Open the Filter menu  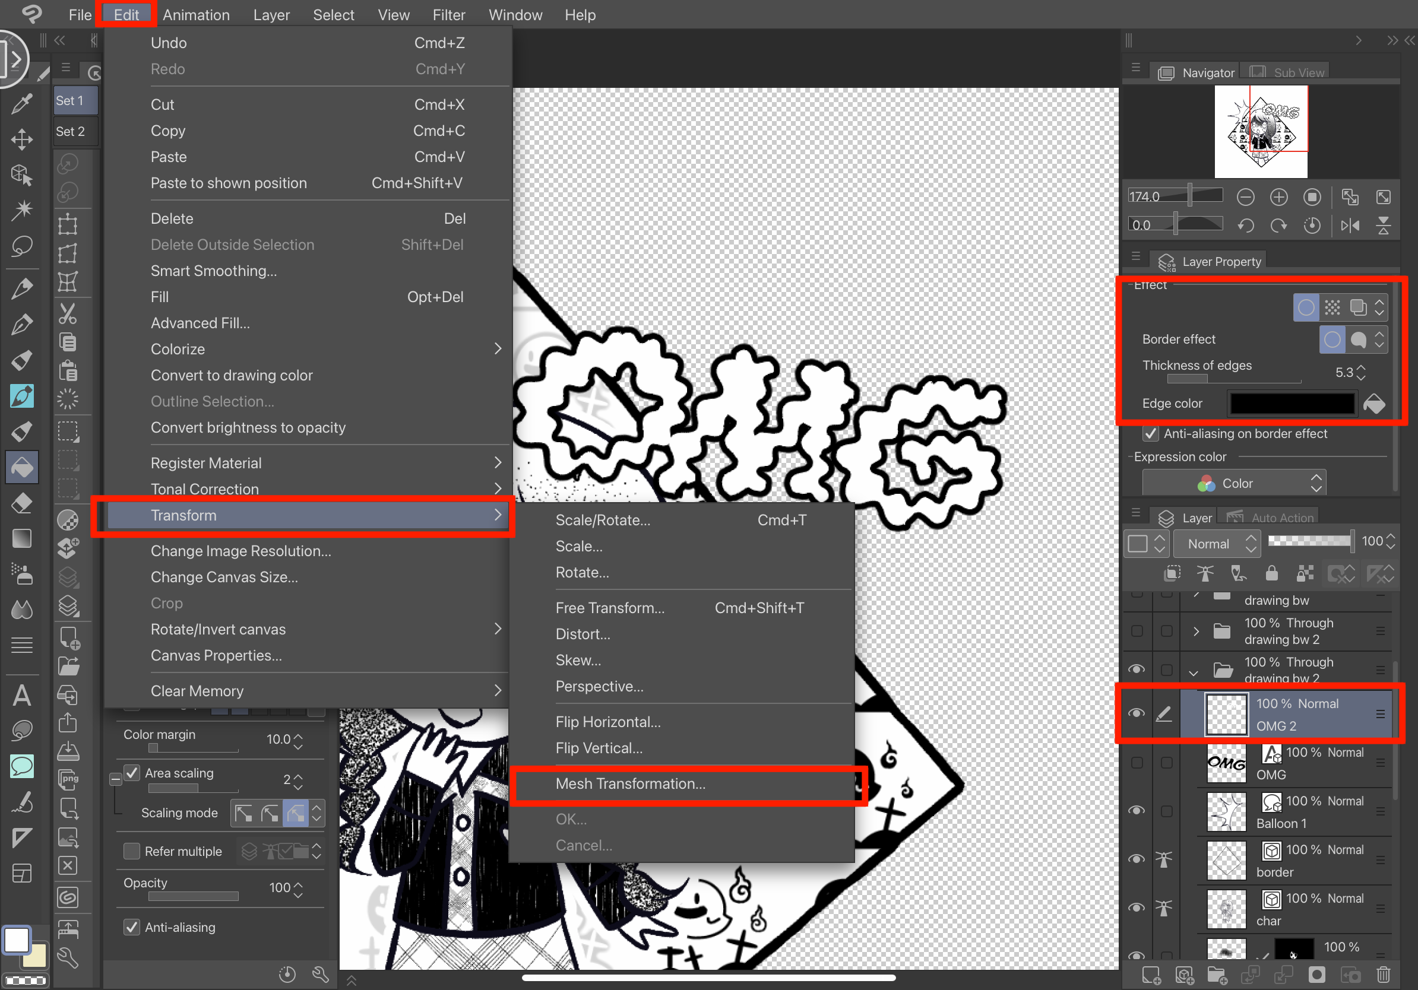pos(448,15)
